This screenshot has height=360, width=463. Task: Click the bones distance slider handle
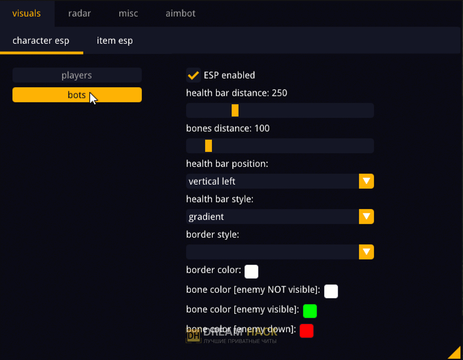(x=208, y=146)
